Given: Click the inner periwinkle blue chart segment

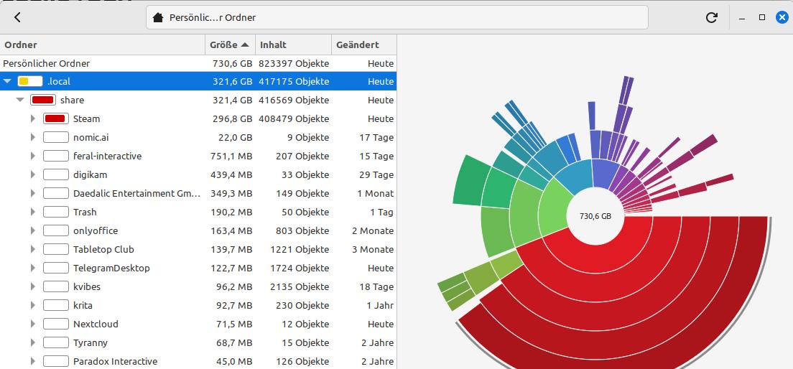Looking at the screenshot, I should click(x=606, y=173).
